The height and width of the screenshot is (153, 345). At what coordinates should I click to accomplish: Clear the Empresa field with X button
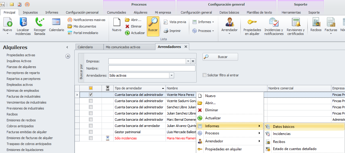point(193,61)
